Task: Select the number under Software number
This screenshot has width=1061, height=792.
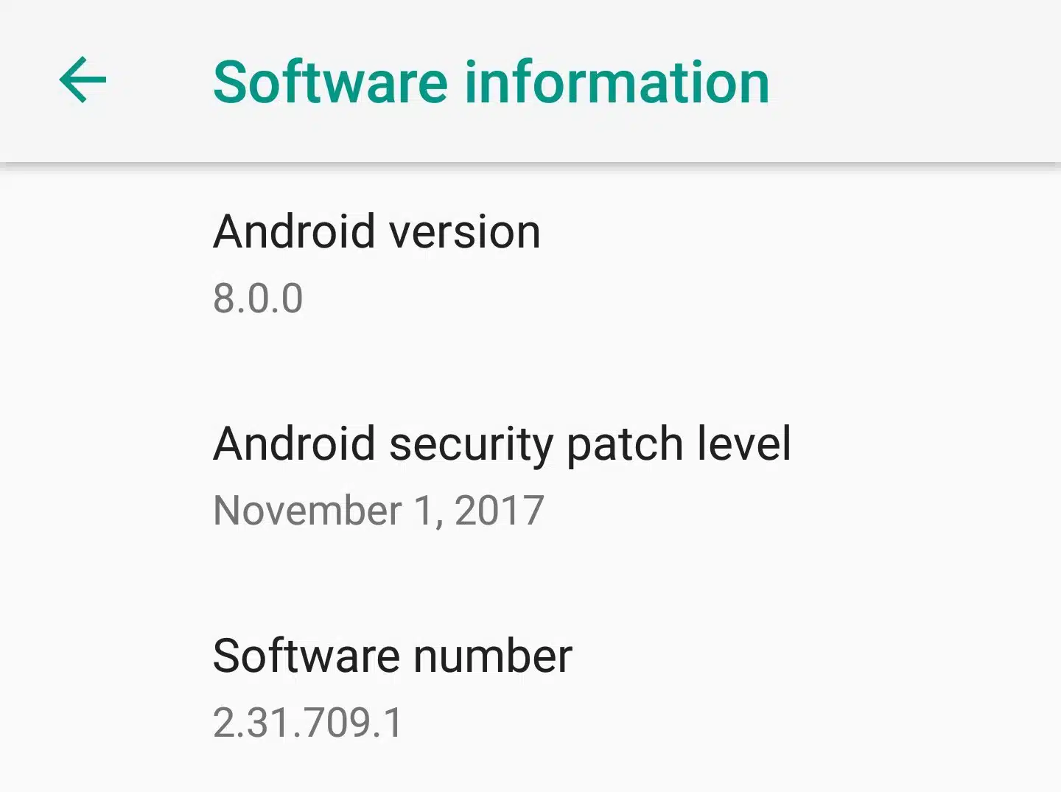Action: (x=308, y=722)
